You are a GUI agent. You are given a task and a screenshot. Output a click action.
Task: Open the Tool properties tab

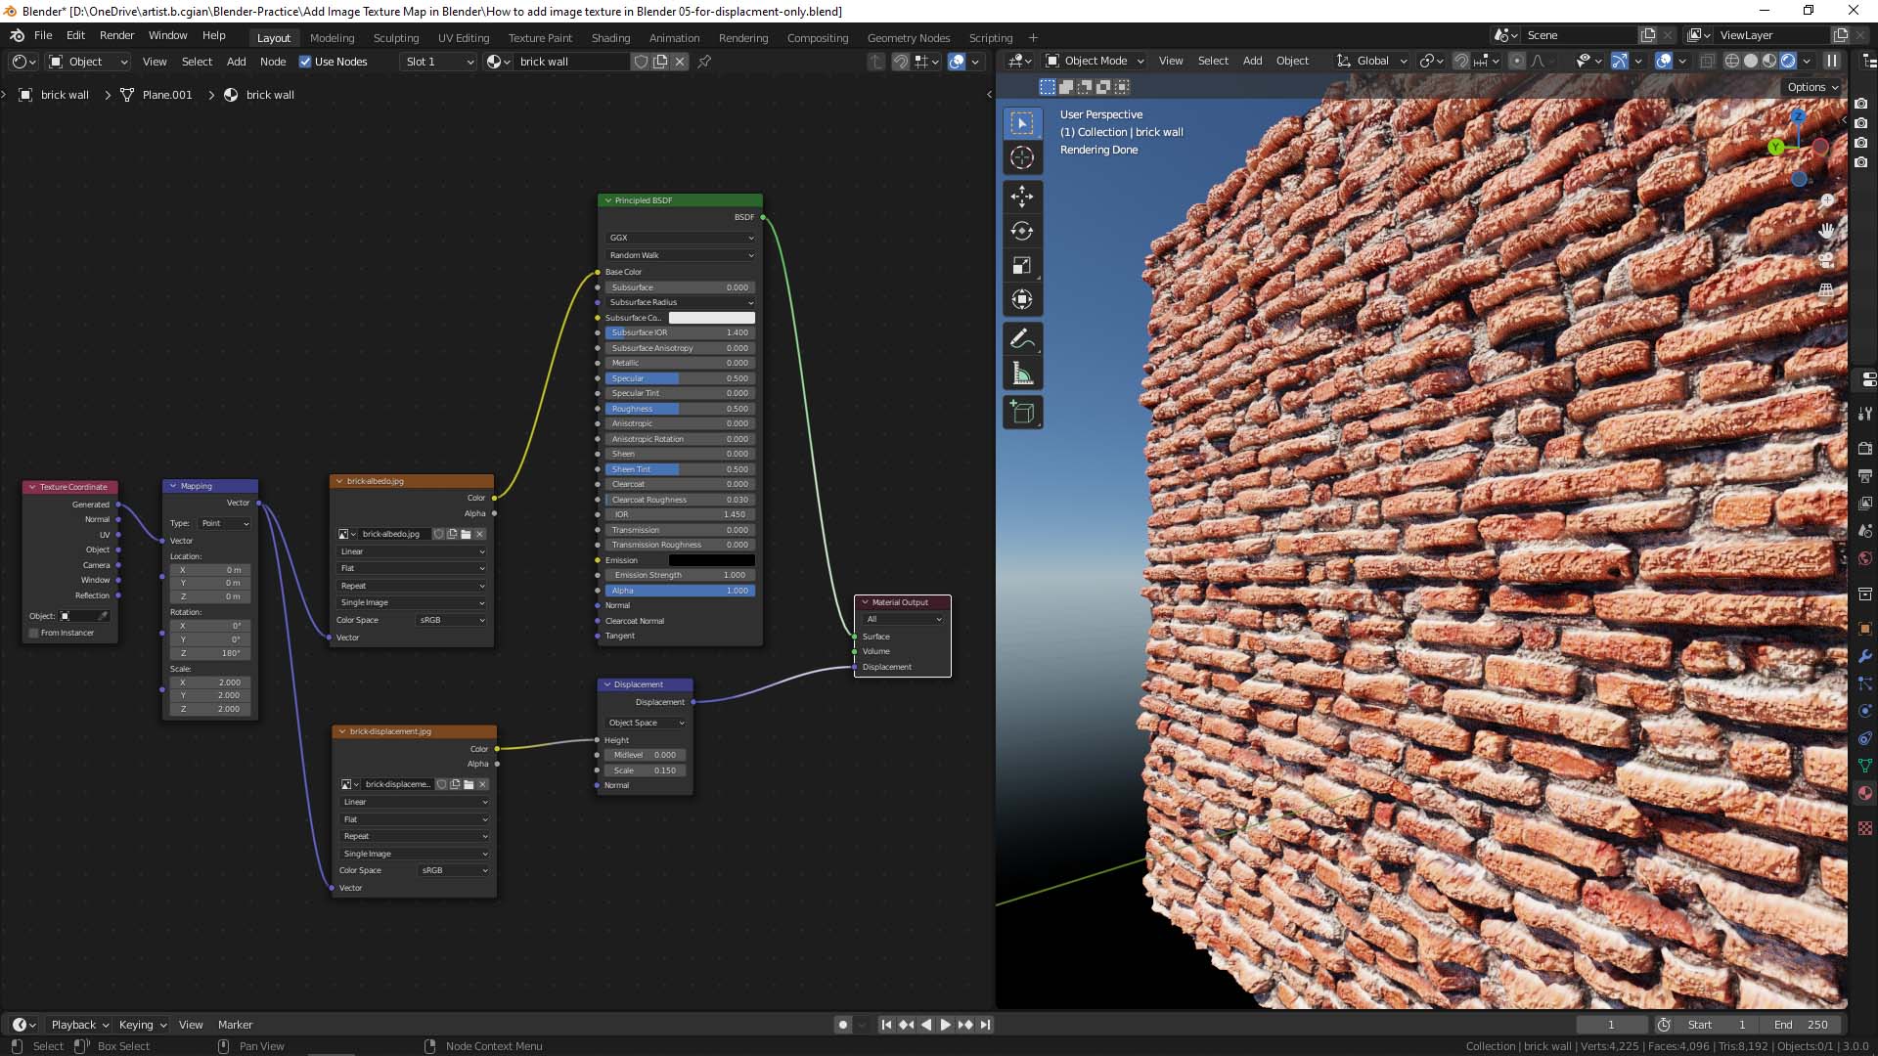pos(1865,414)
